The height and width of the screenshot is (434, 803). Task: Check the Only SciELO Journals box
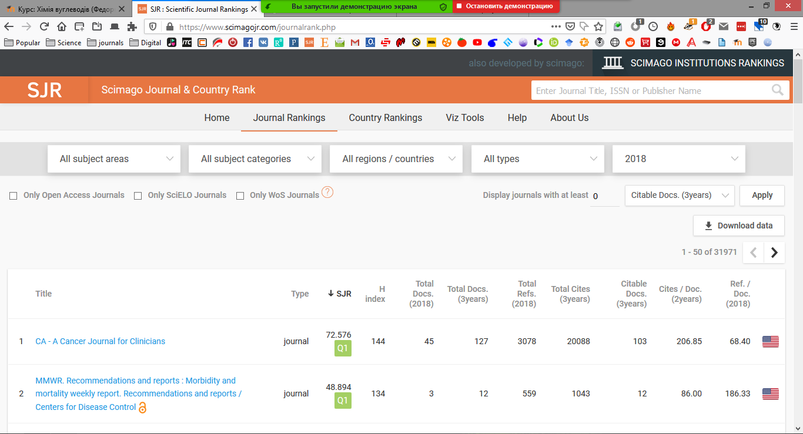click(x=138, y=196)
